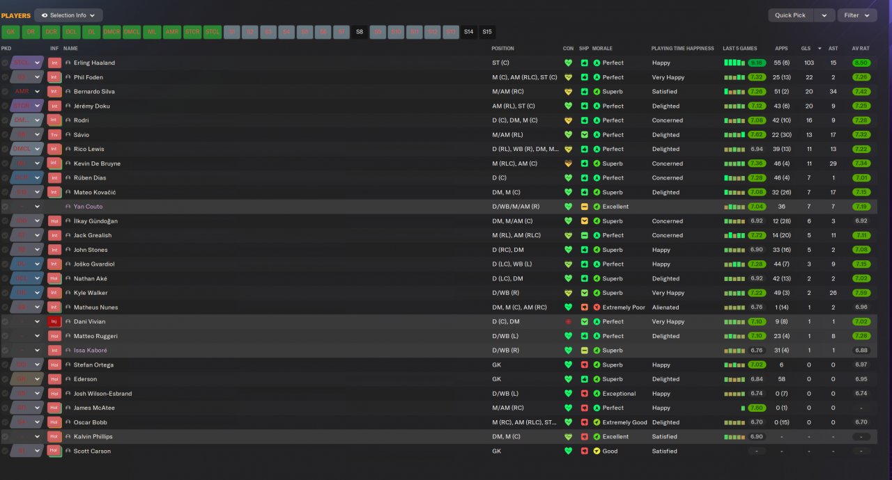Click Kevin De Bruyne's condition heart icon
This screenshot has width=892, height=480.
(568, 163)
